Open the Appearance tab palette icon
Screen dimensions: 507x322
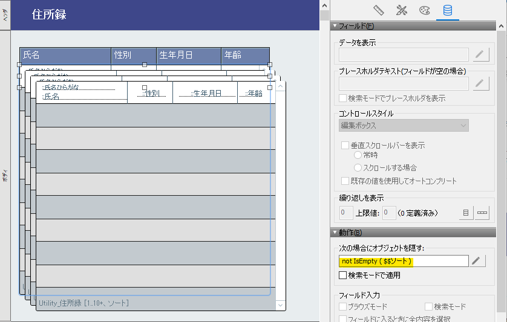pyautogui.click(x=424, y=10)
